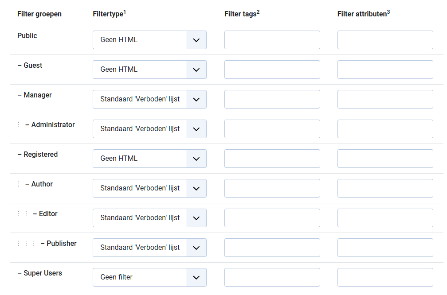Click the Filter tags field for Public
The image size is (447, 295).
(x=272, y=40)
